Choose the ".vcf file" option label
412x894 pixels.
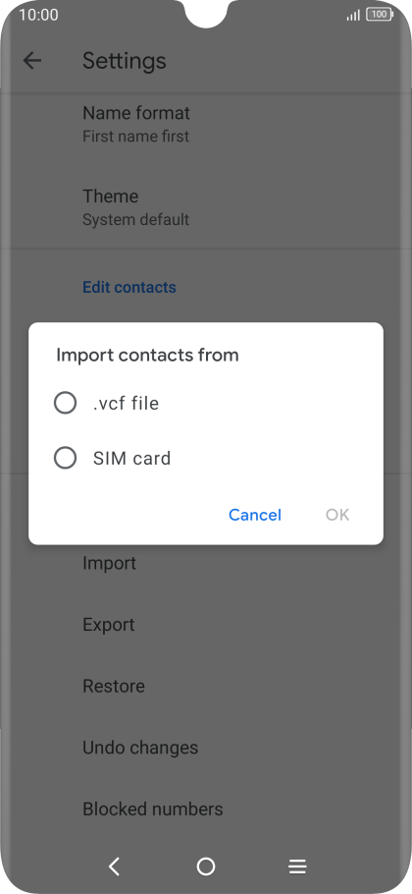(x=126, y=403)
